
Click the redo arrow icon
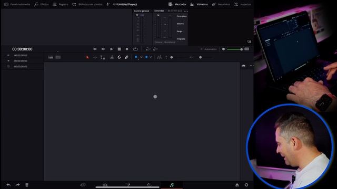pyautogui.click(x=17, y=185)
